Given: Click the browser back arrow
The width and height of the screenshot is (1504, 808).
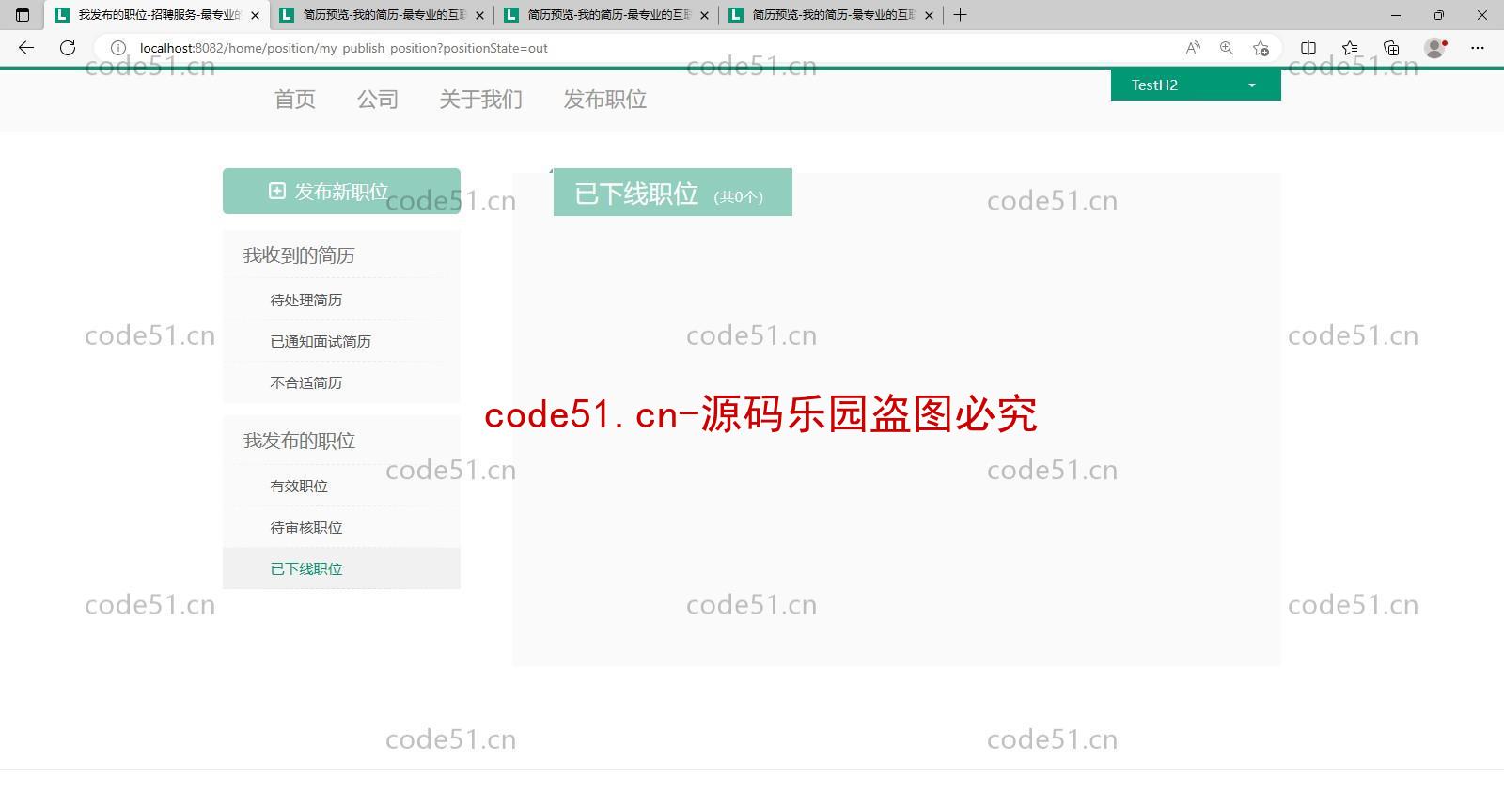Looking at the screenshot, I should [x=26, y=48].
